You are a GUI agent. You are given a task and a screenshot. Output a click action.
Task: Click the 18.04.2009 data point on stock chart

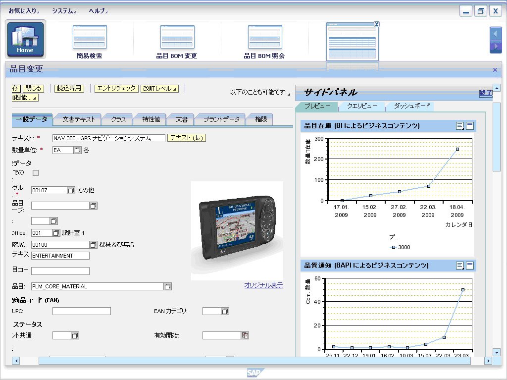point(457,149)
